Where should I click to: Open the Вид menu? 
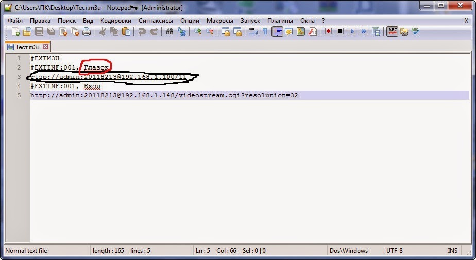[x=88, y=21]
